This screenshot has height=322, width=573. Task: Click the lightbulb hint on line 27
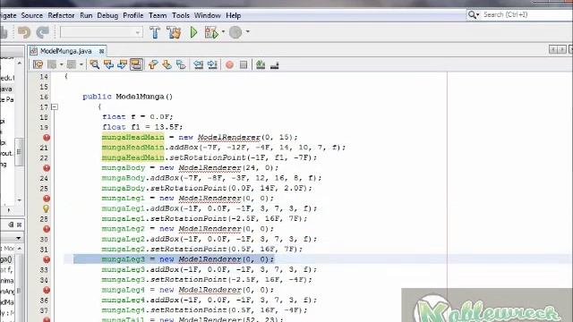coord(46,208)
